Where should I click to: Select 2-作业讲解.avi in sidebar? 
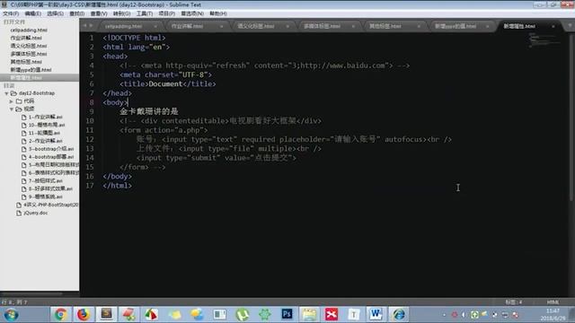point(46,141)
